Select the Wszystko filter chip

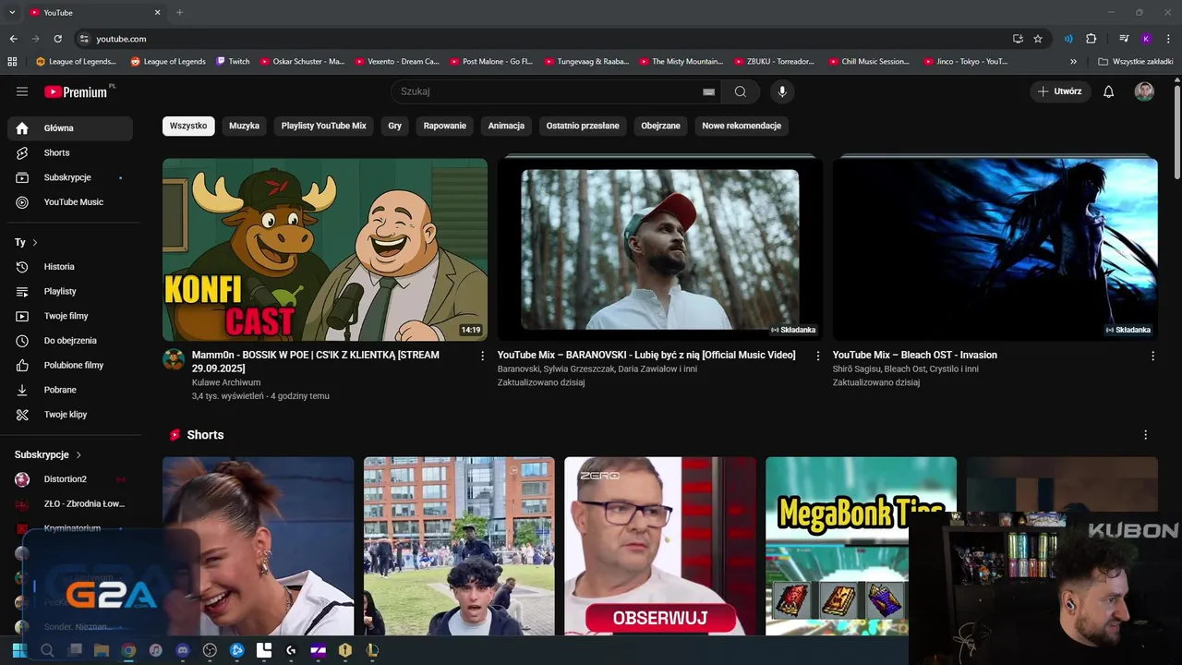(x=188, y=126)
